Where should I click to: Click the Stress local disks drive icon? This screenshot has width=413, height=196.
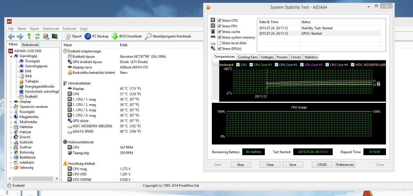click(x=213, y=43)
